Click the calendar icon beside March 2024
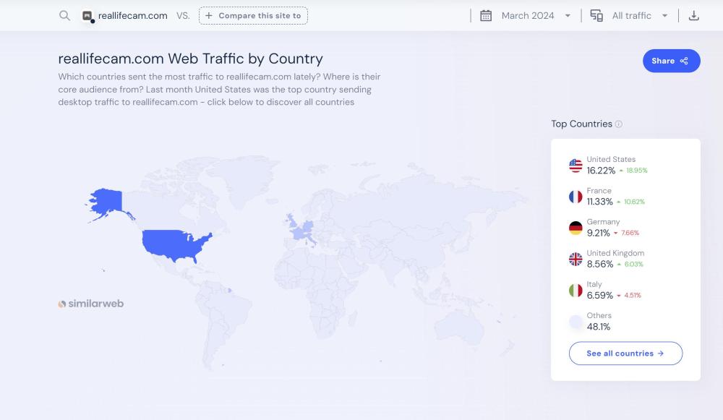Screen dimensions: 723x420 (x=486, y=16)
